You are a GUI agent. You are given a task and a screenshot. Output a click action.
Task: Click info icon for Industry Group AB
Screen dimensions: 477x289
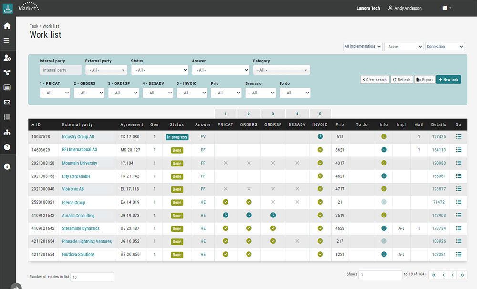tap(384, 137)
